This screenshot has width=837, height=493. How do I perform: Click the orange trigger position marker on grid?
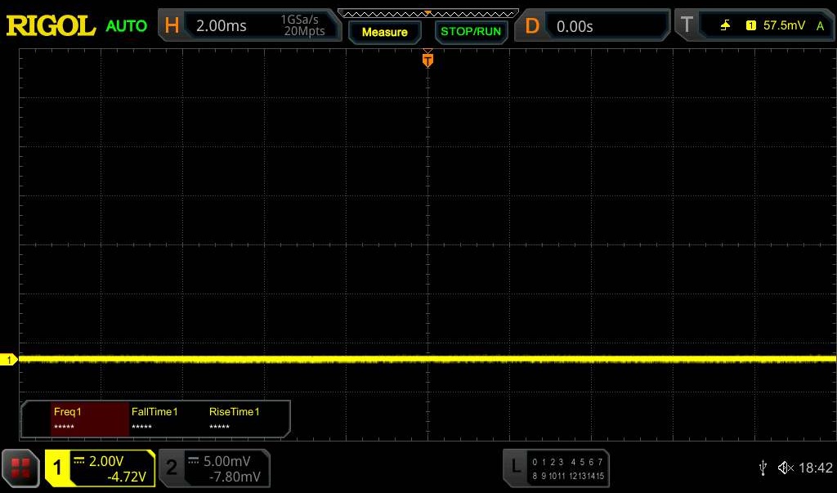click(427, 61)
